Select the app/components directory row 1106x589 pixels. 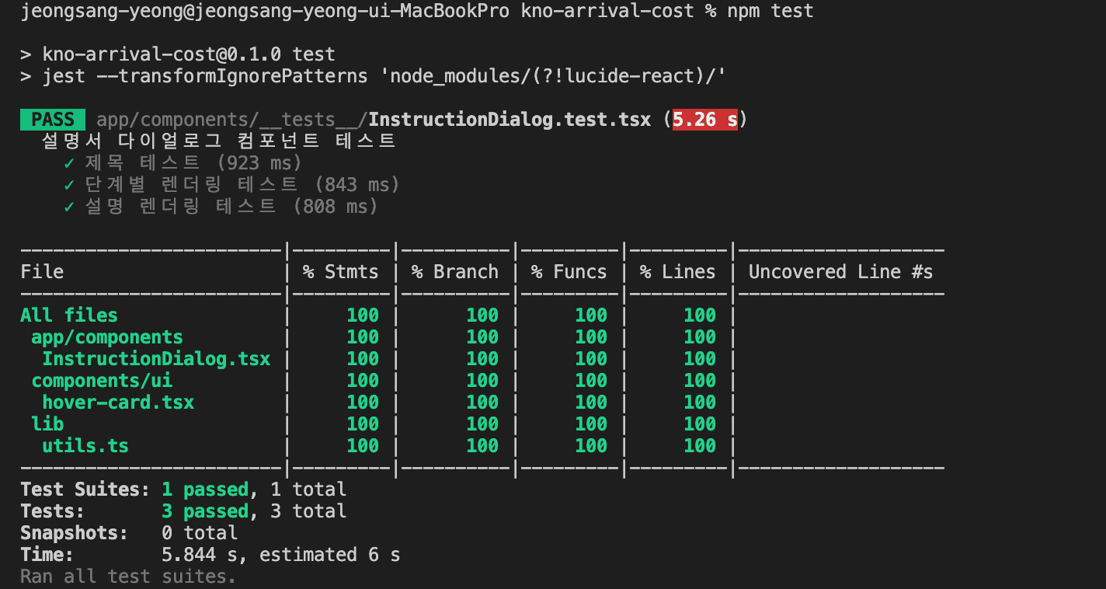pos(107,337)
